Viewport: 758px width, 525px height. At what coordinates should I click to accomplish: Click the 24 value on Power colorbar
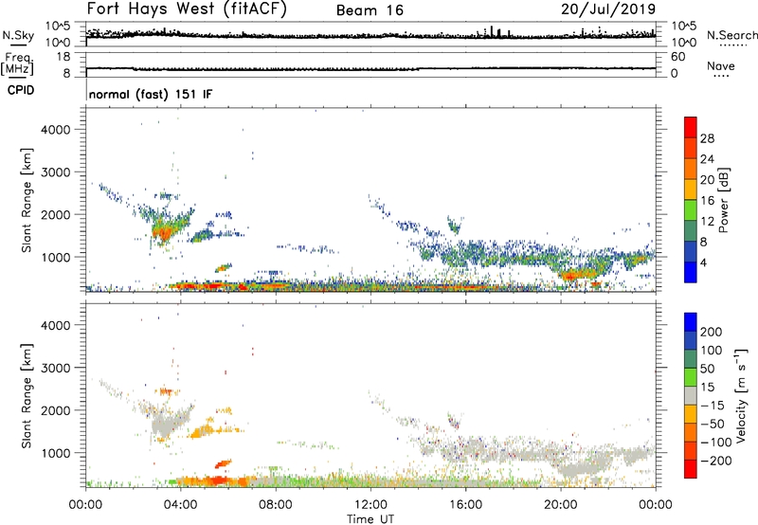tap(707, 159)
